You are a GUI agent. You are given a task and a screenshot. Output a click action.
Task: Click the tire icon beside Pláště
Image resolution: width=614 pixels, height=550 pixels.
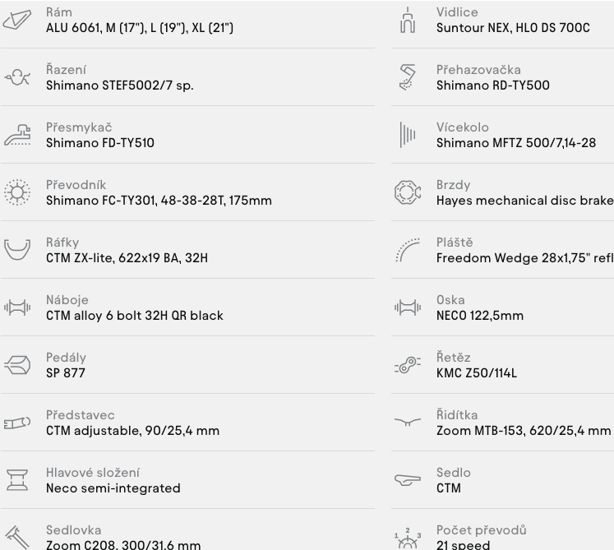pyautogui.click(x=408, y=250)
